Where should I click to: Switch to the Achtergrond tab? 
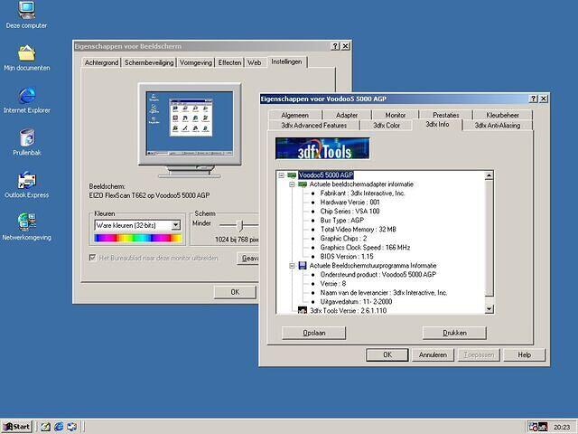pyautogui.click(x=101, y=62)
